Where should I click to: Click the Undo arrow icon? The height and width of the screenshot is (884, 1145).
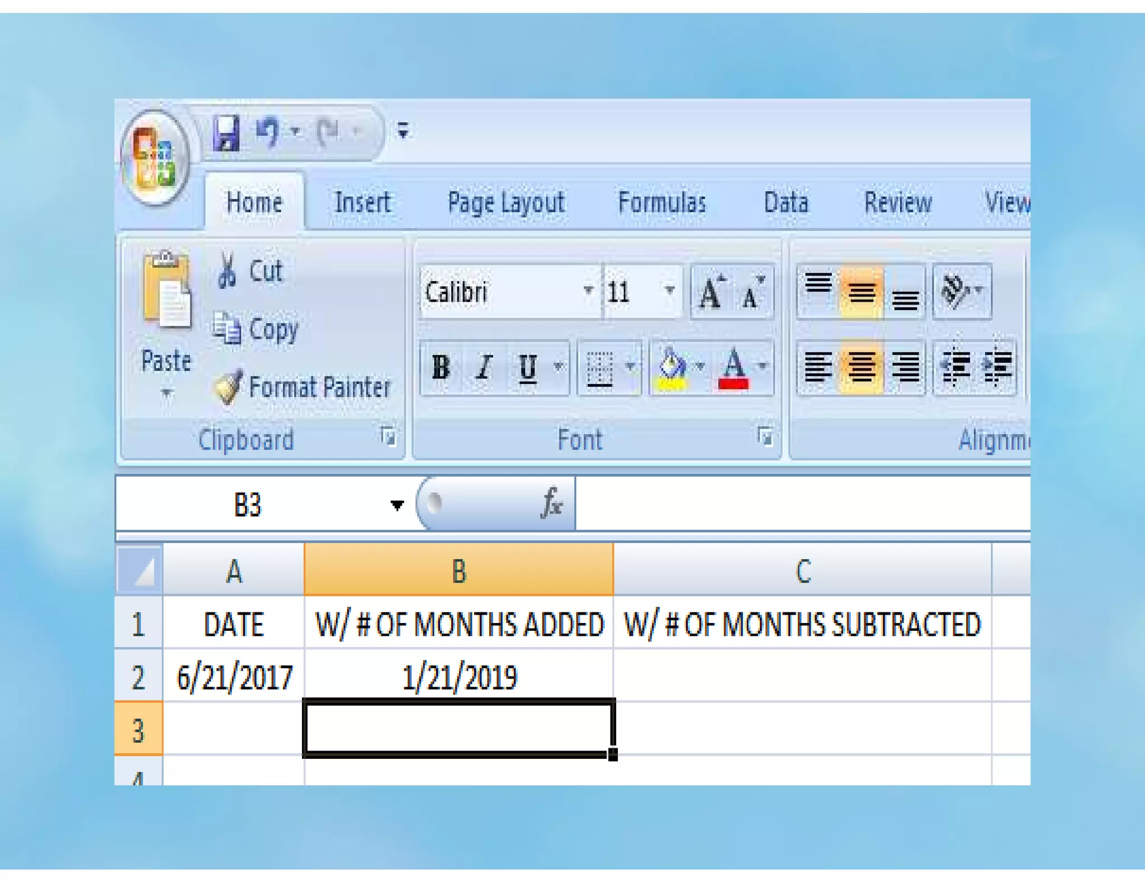[x=268, y=132]
